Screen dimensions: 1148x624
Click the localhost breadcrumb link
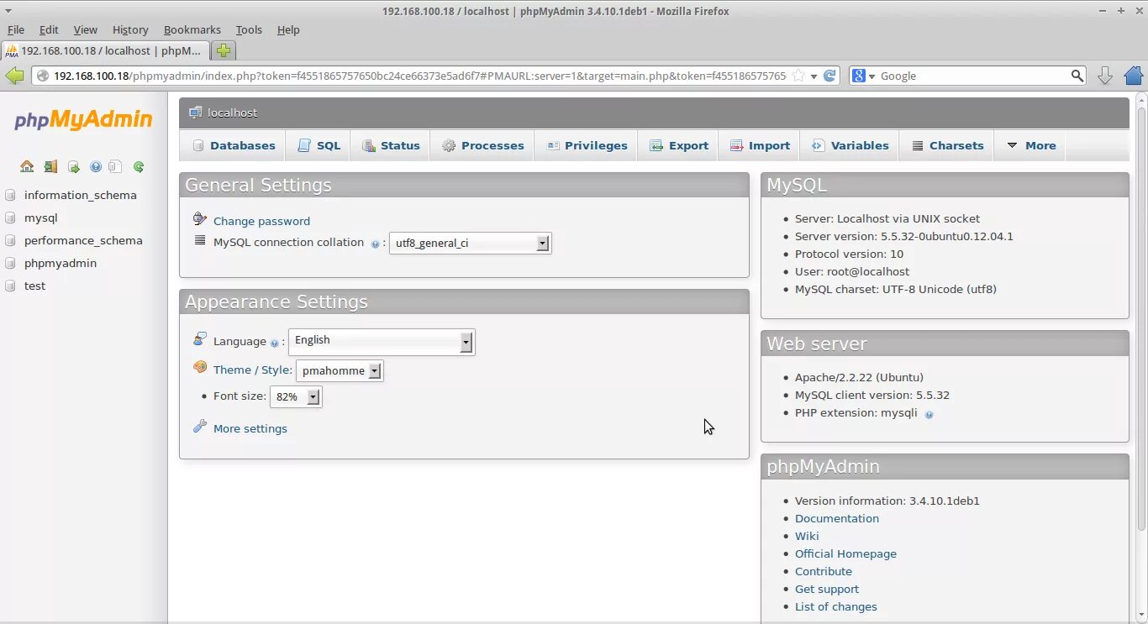(233, 113)
